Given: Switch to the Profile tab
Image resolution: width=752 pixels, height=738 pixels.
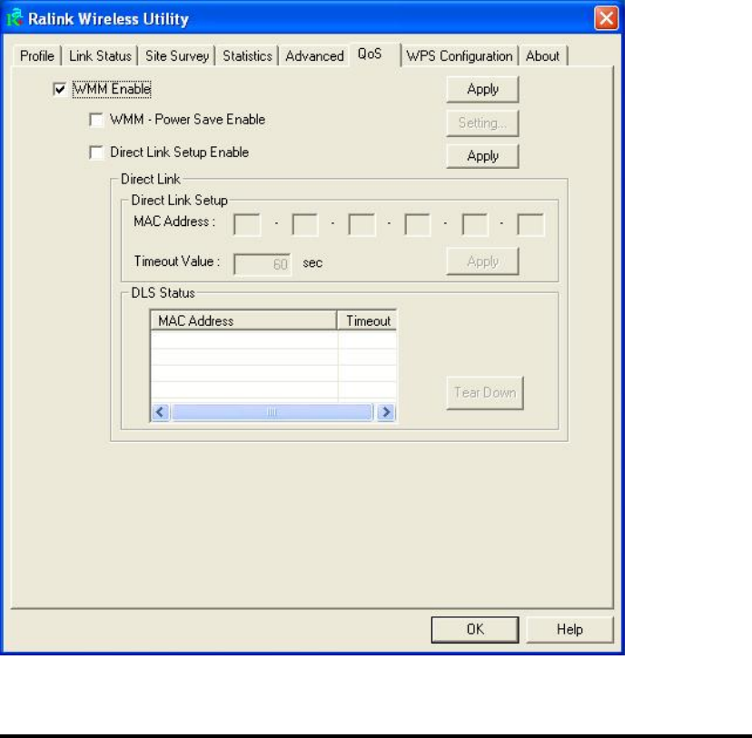Looking at the screenshot, I should pos(37,56).
